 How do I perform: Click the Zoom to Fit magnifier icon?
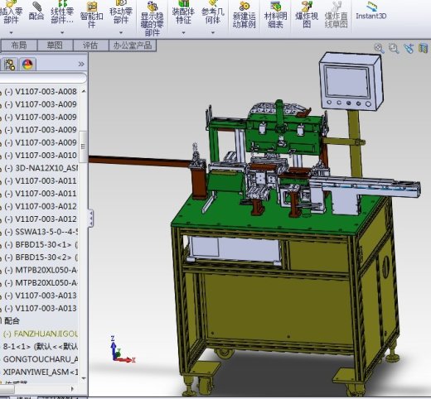[379, 48]
